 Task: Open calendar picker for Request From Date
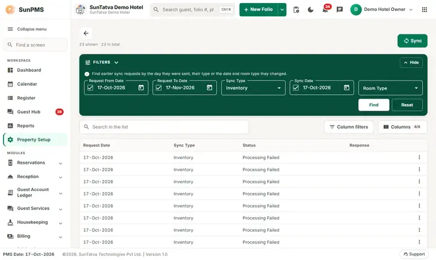[x=141, y=88]
